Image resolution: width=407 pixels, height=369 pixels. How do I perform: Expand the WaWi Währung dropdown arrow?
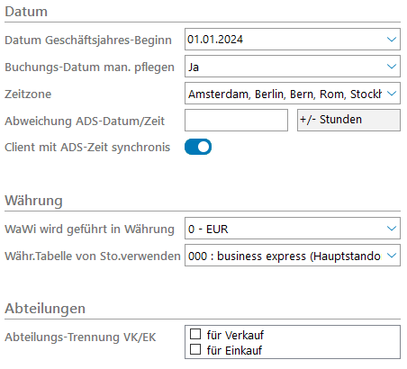tap(392, 229)
